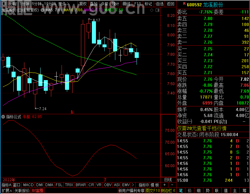250x194 pixels.
Task: Open the 统计 statistics tool
Action: (115, 4)
